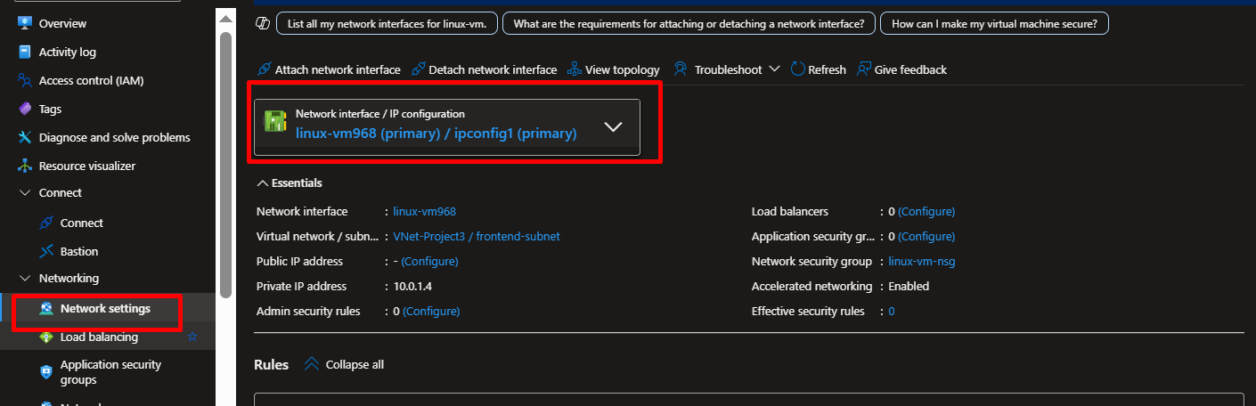Click Collapse all next to Rules

click(x=345, y=364)
